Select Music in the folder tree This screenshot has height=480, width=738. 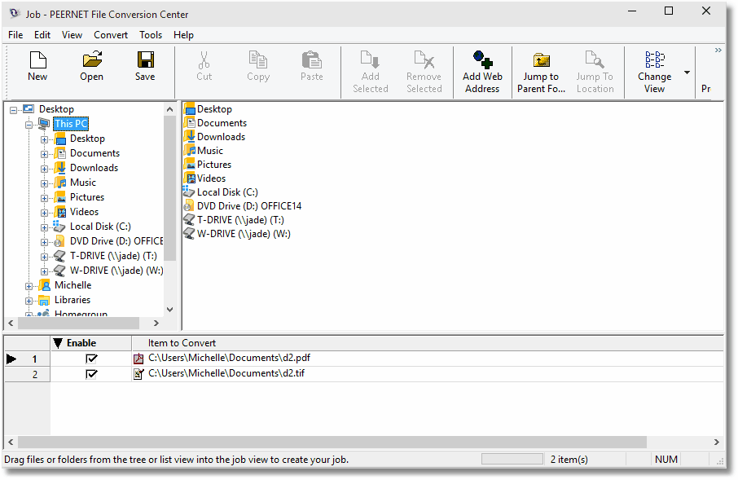tap(83, 183)
